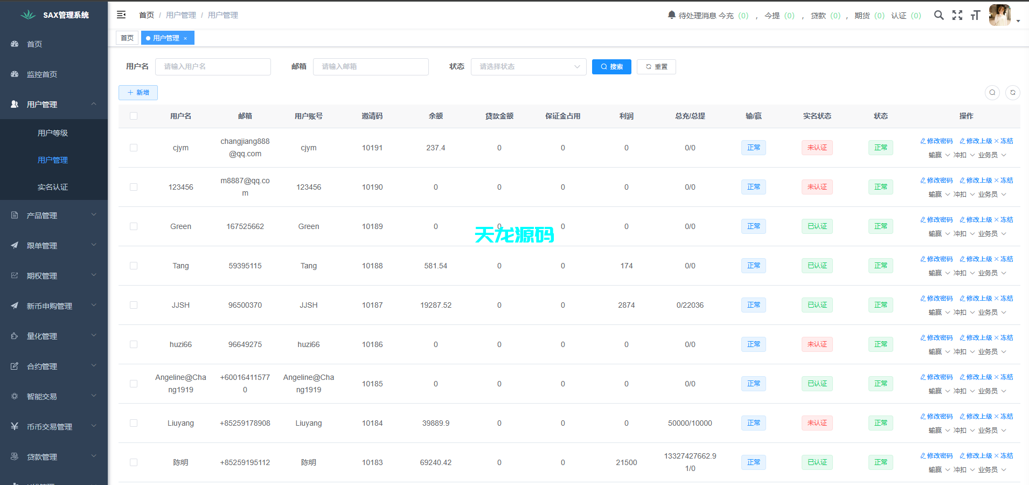The image size is (1029, 485).
Task: Click the table refresh icon
Action: coord(1012,92)
